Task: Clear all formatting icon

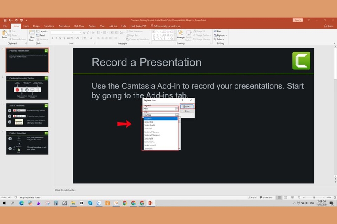Action: (x=93, y=33)
